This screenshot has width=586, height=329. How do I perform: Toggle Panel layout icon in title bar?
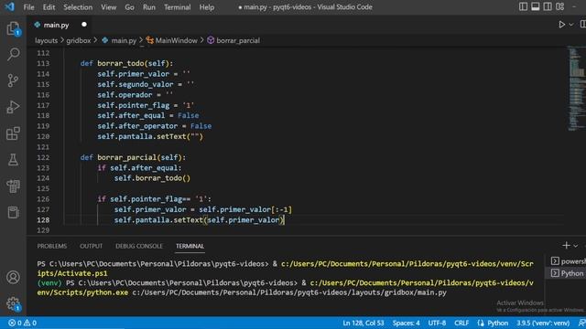[535, 6]
